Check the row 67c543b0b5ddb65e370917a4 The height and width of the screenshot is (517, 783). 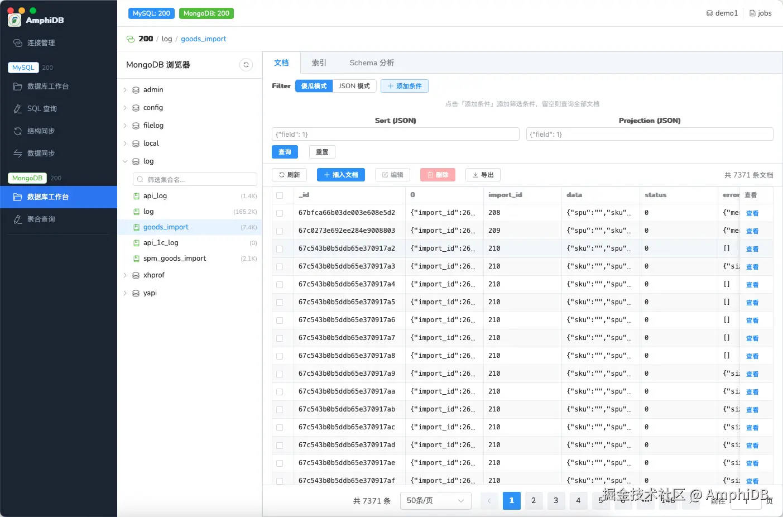coord(280,285)
